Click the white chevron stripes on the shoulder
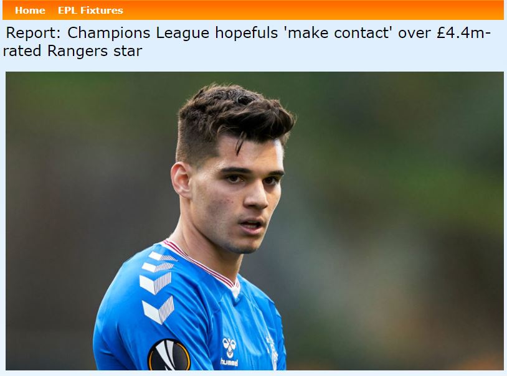This screenshot has width=507, height=376. 158,287
